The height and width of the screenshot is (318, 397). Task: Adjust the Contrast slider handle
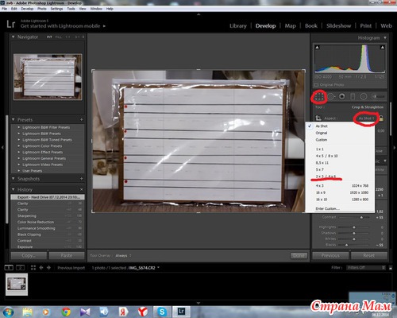point(361,218)
